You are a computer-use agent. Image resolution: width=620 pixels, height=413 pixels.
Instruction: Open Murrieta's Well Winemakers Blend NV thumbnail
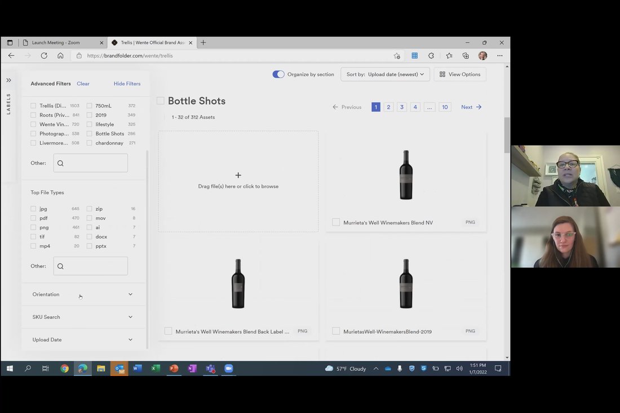tap(406, 175)
